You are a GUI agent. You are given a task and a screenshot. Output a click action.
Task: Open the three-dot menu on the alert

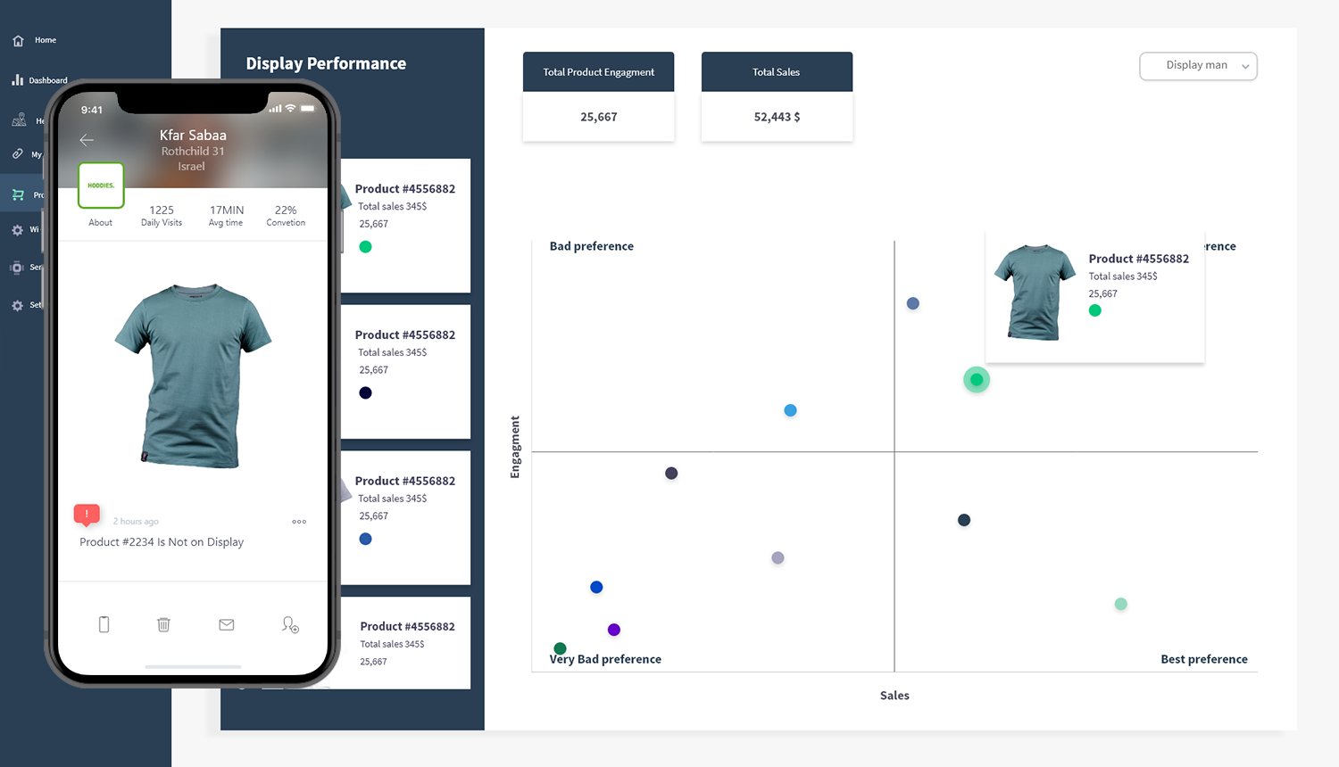point(299,522)
